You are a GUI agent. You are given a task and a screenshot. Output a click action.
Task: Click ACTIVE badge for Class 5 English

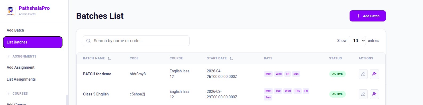point(338,94)
